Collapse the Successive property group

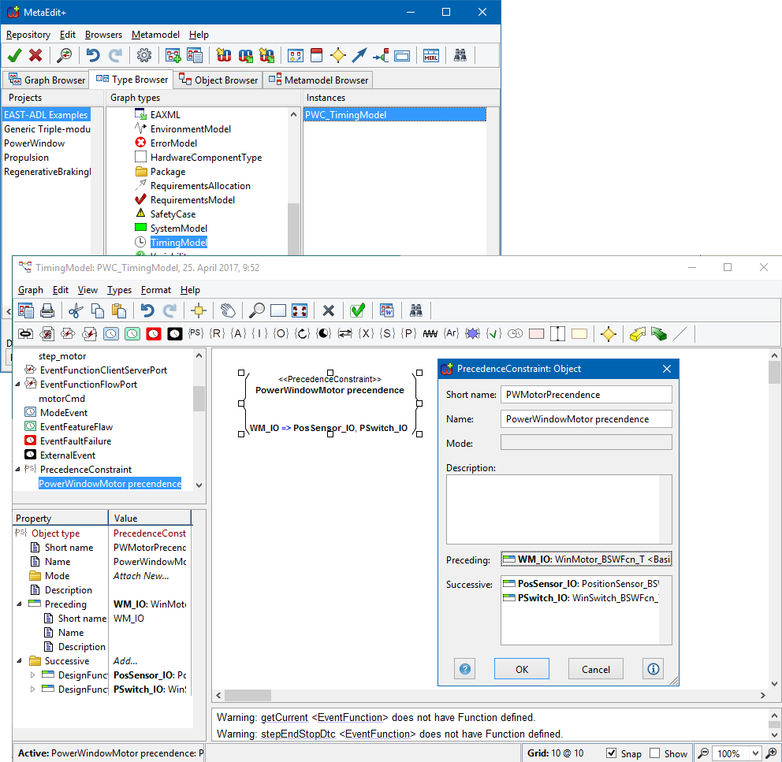[19, 661]
